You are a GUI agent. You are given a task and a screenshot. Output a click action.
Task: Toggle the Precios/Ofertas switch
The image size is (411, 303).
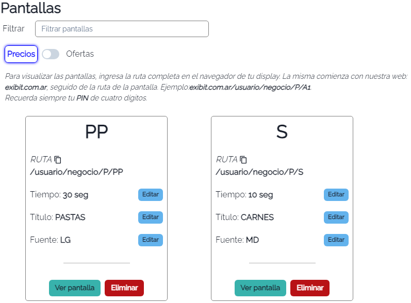(51, 54)
